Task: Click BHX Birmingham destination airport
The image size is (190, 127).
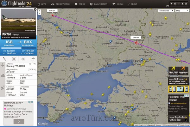Action: click(x=28, y=43)
